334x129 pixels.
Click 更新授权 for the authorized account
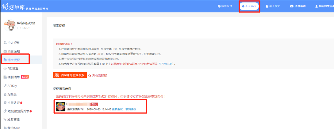pos(117,109)
